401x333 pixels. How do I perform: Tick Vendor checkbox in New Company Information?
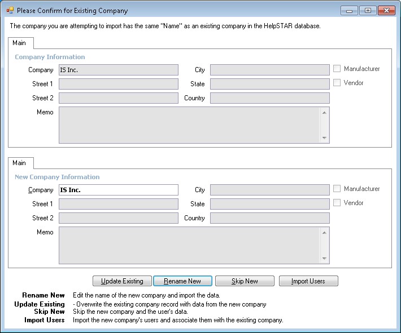(x=337, y=203)
